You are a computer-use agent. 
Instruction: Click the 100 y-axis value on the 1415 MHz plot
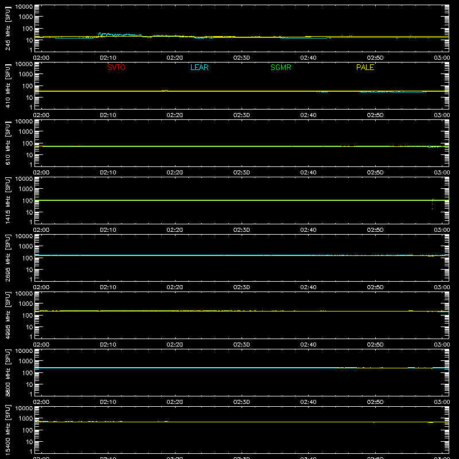[x=28, y=201]
